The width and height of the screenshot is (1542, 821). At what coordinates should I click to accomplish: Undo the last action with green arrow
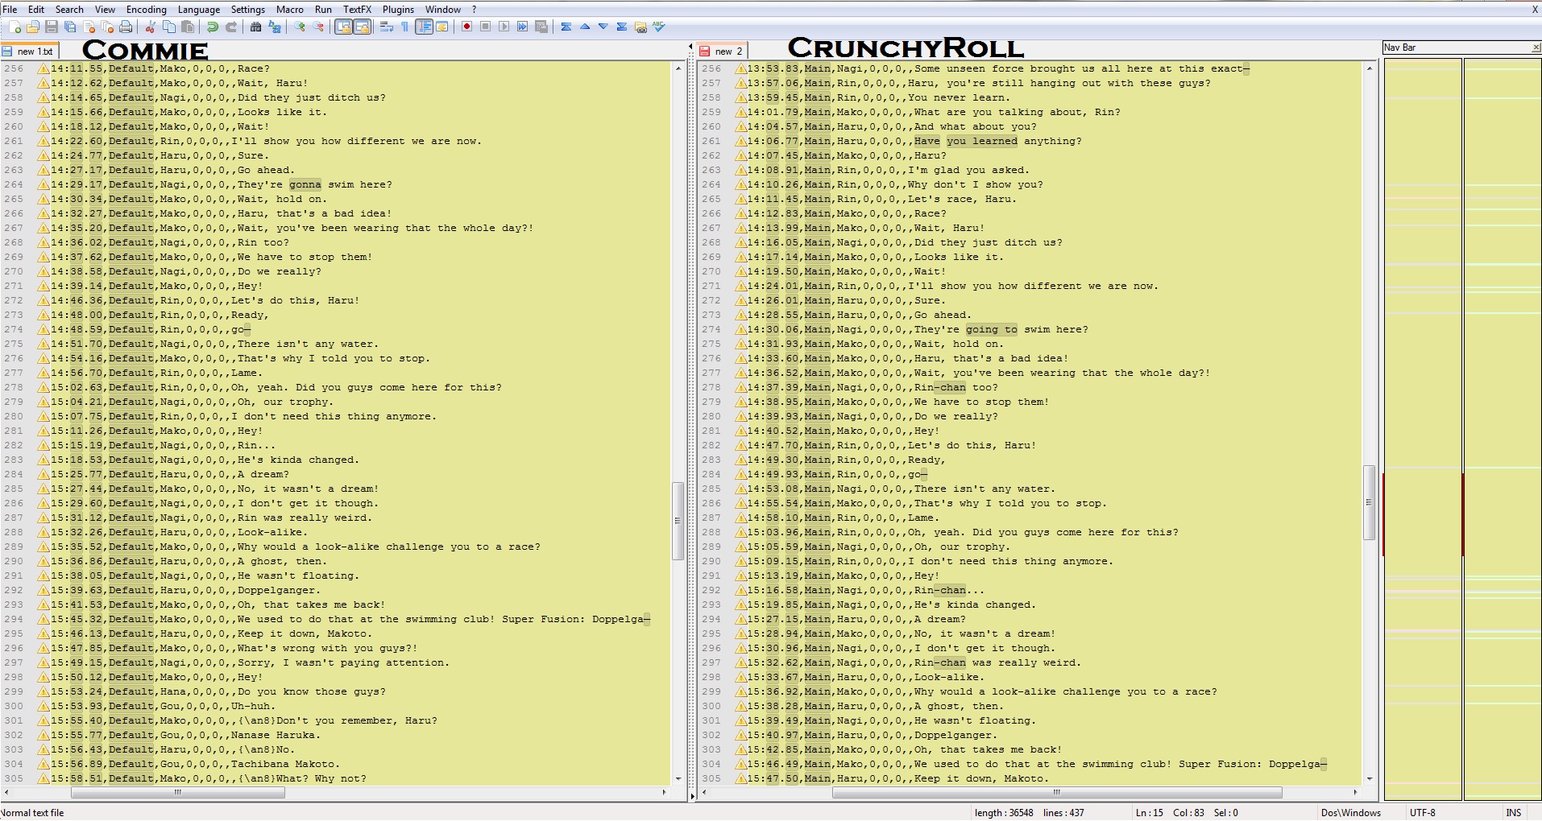tap(212, 27)
